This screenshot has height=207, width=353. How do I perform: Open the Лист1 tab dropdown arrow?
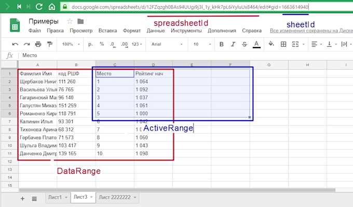66,197
